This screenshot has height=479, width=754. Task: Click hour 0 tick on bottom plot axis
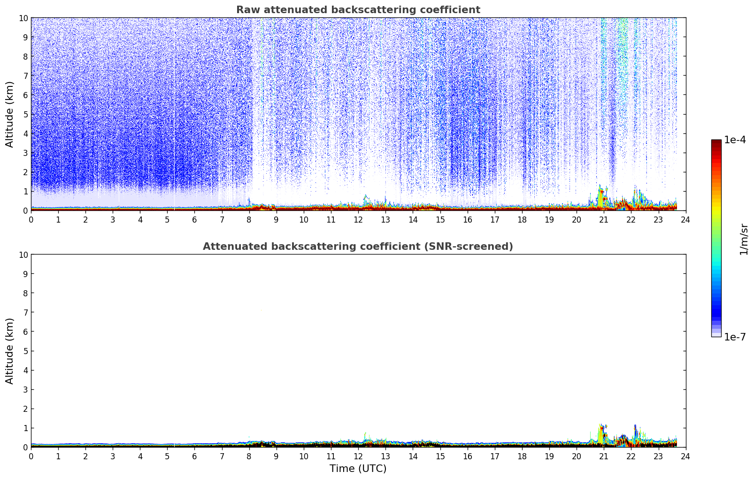click(31, 456)
